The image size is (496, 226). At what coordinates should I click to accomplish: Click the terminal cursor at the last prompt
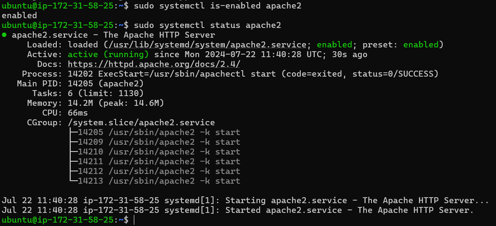(x=134, y=220)
